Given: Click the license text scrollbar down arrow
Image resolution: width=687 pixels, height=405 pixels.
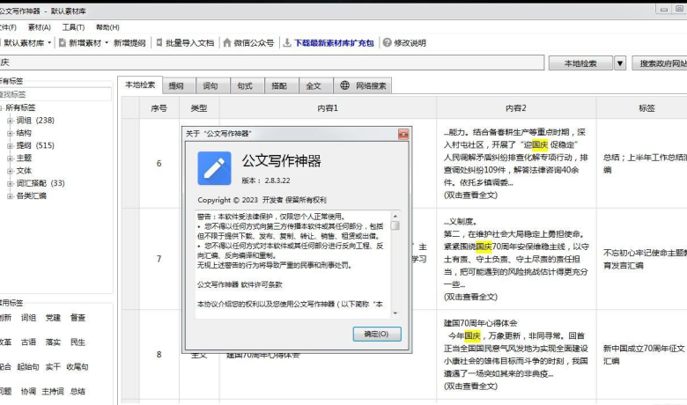Looking at the screenshot, I should 395,313.
